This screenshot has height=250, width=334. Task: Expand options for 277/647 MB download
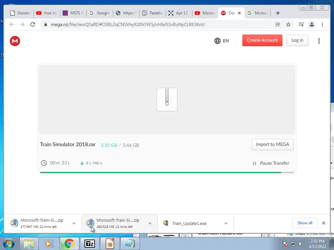74,223
